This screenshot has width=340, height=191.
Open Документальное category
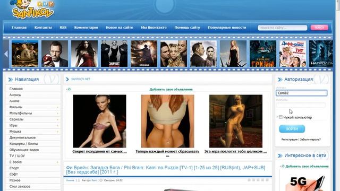(x=22, y=137)
